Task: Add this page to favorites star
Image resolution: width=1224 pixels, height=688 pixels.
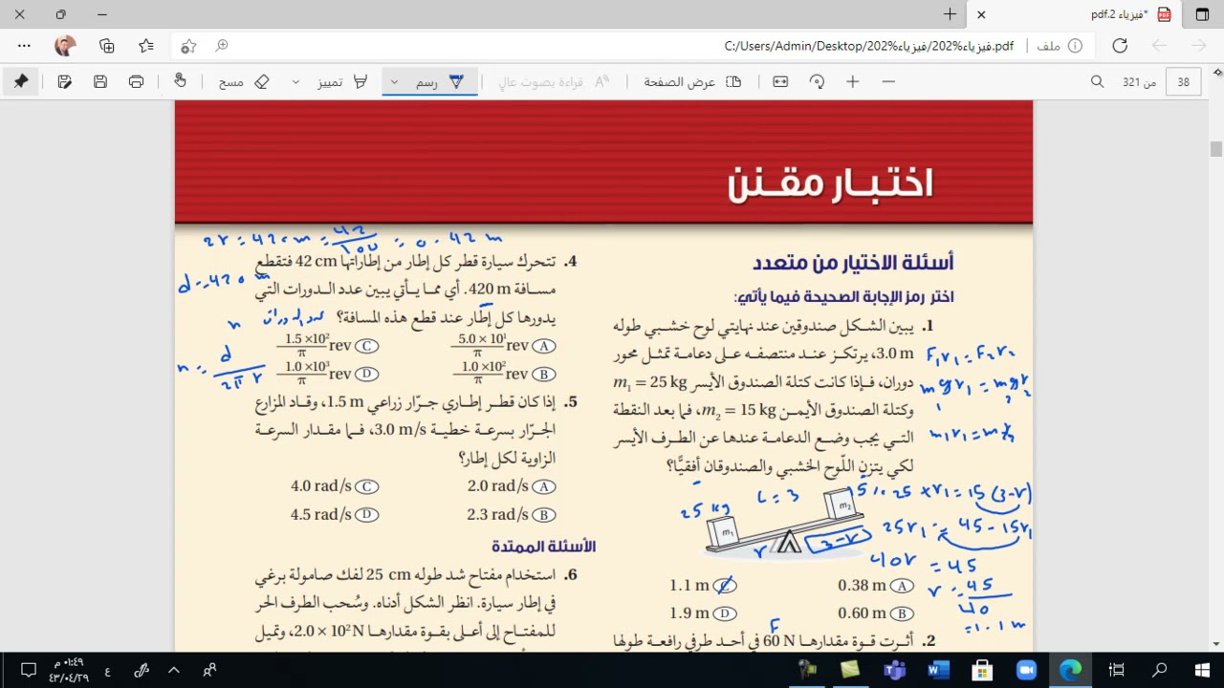Action: pos(188,46)
